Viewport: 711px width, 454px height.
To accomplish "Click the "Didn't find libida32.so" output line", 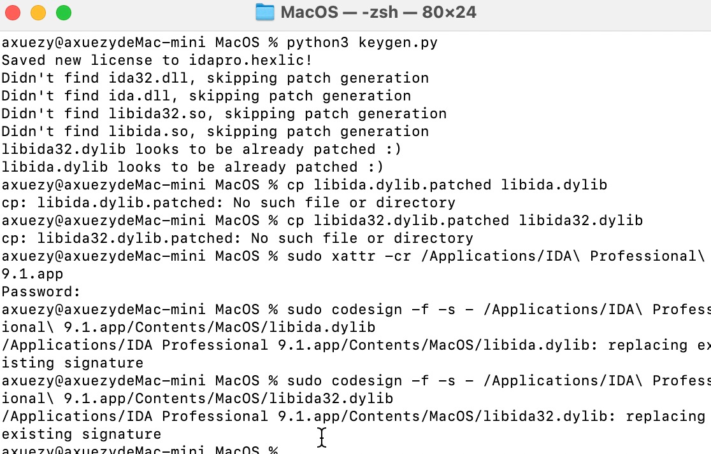I will click(224, 114).
